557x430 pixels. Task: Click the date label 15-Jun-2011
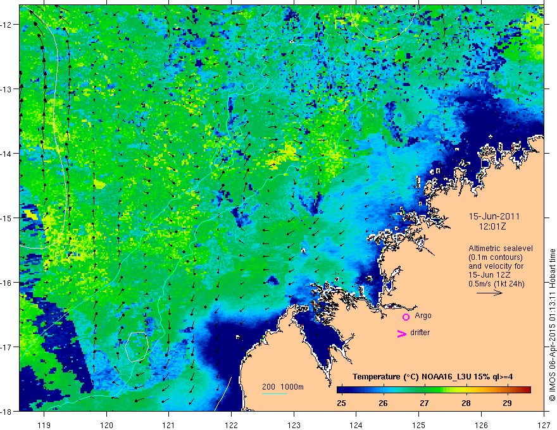coord(494,216)
